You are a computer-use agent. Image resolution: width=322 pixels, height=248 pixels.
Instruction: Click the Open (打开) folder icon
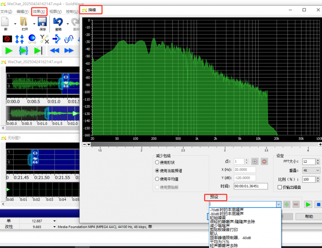tap(24, 22)
